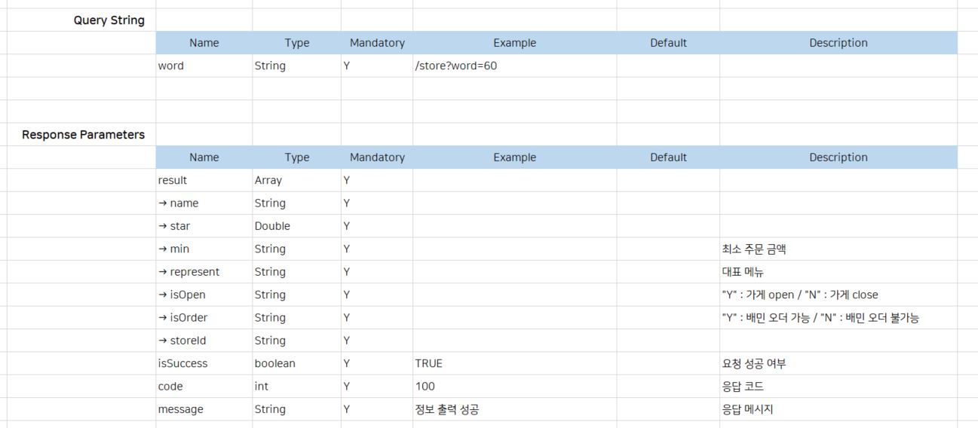
Task: Select the 'result' row name cell
Action: pos(173,180)
